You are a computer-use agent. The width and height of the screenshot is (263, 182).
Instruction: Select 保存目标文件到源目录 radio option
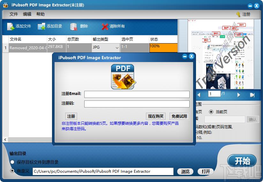pyautogui.click(x=12, y=162)
